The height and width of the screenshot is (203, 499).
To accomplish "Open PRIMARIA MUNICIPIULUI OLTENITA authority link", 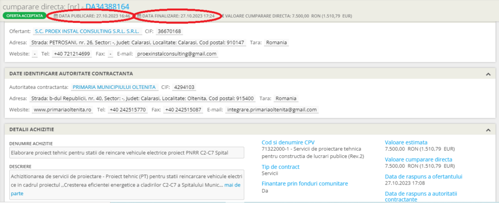I will click(114, 87).
